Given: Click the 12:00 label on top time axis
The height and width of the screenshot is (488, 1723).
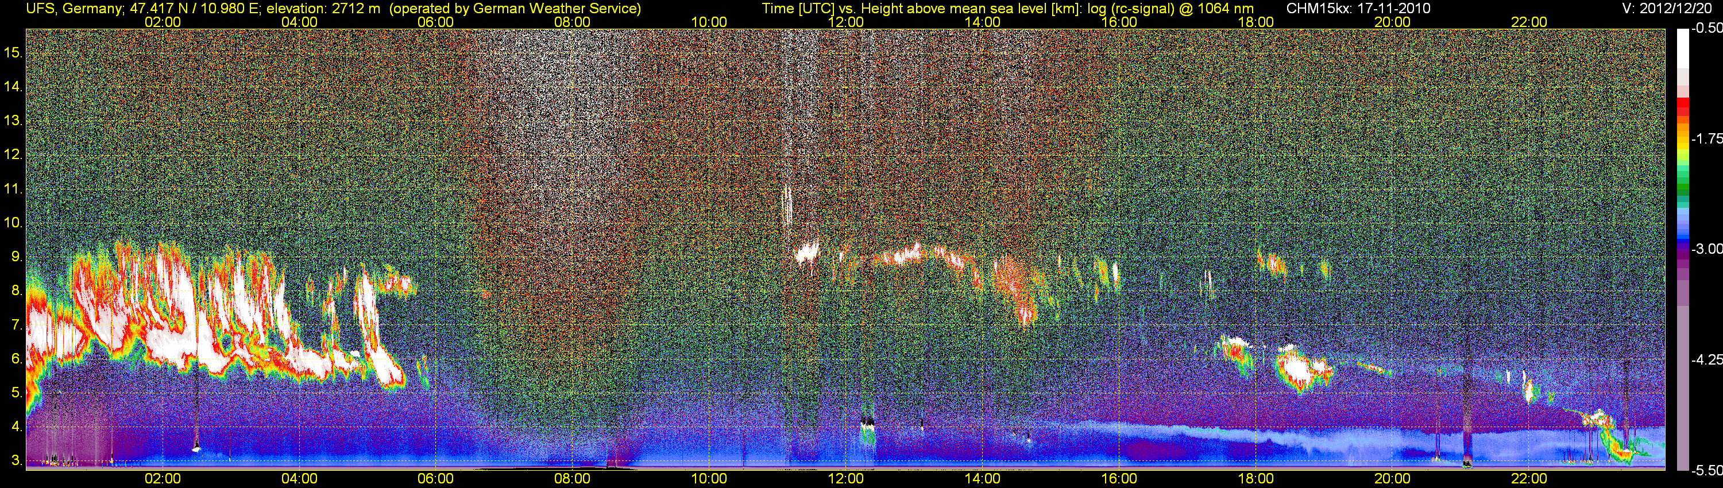Looking at the screenshot, I should tap(845, 22).
